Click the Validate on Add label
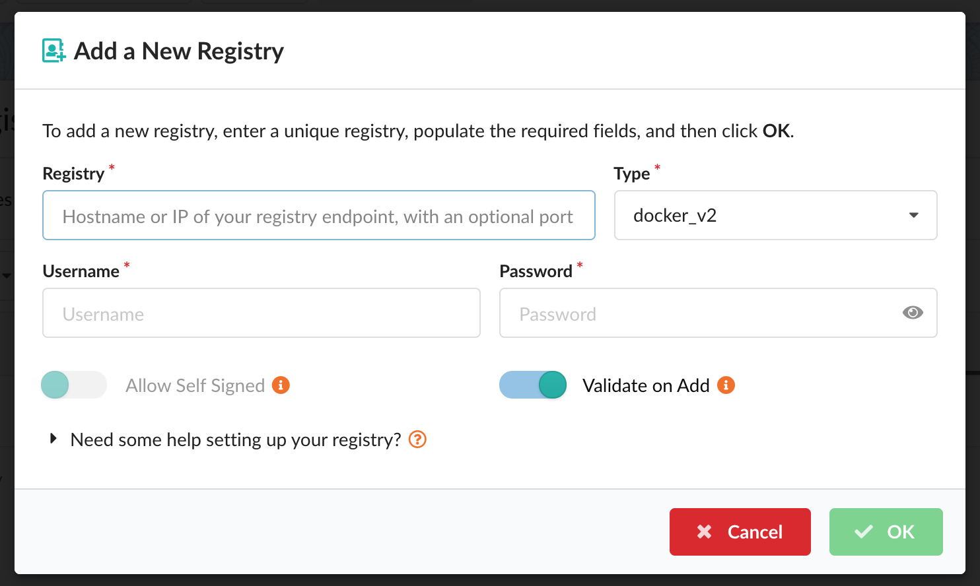The image size is (980, 586). pyautogui.click(x=645, y=385)
